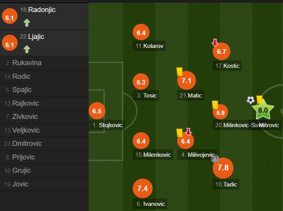Select Mitrovic's green star 8.0 rating
Screen dimensions: 283x211
click(x=263, y=110)
